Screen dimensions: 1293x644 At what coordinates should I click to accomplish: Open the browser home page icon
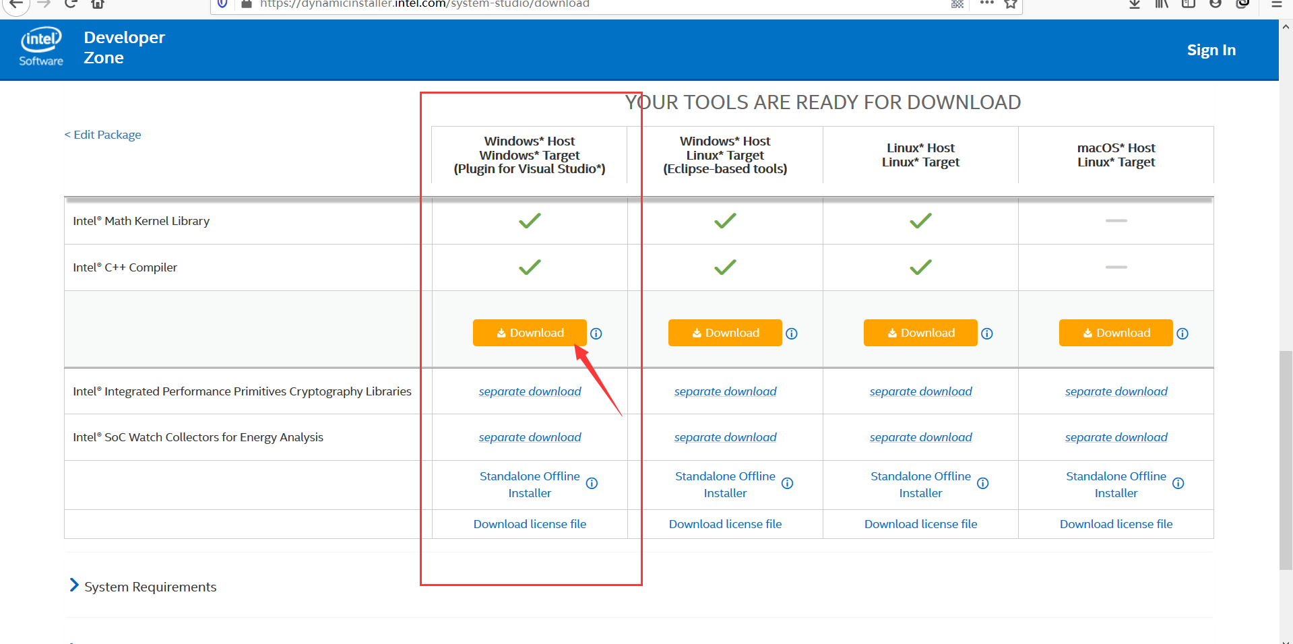98,4
